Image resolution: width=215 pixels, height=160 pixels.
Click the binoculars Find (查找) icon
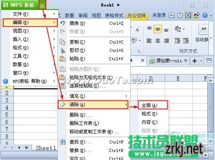63,142
